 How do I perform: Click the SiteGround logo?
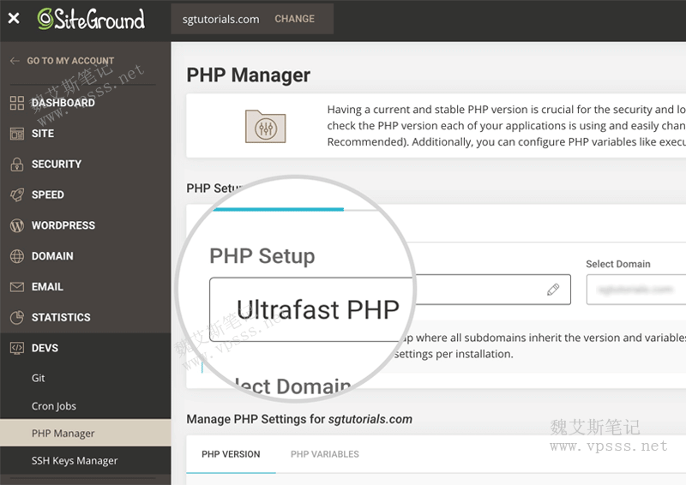point(91,19)
